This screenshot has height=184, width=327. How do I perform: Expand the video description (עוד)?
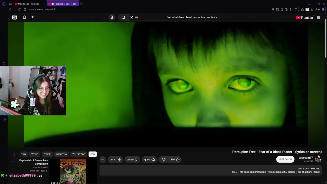coord(234,172)
